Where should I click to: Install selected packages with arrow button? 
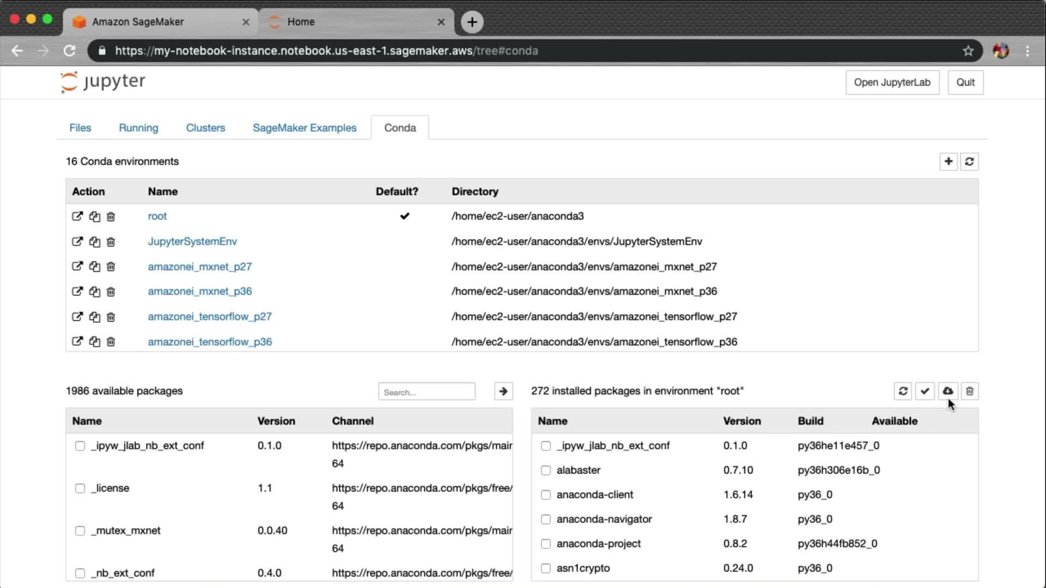tap(503, 391)
